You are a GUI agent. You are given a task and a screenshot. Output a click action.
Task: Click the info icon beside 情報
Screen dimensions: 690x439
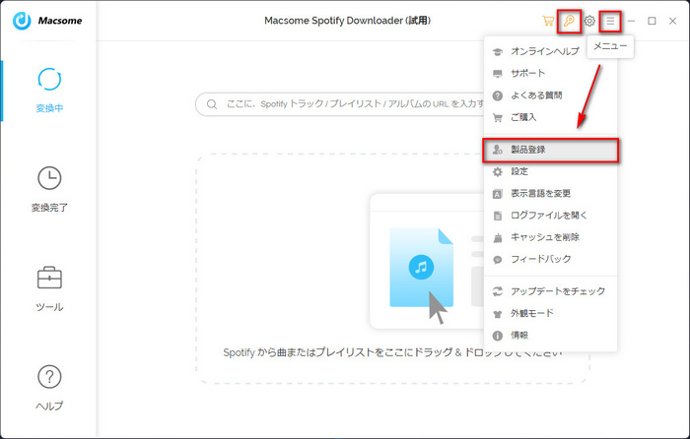tap(497, 336)
